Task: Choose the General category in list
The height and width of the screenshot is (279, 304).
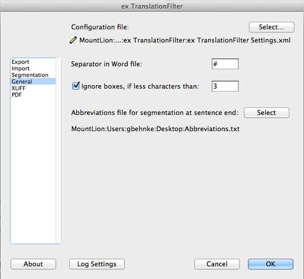Action: [33, 82]
